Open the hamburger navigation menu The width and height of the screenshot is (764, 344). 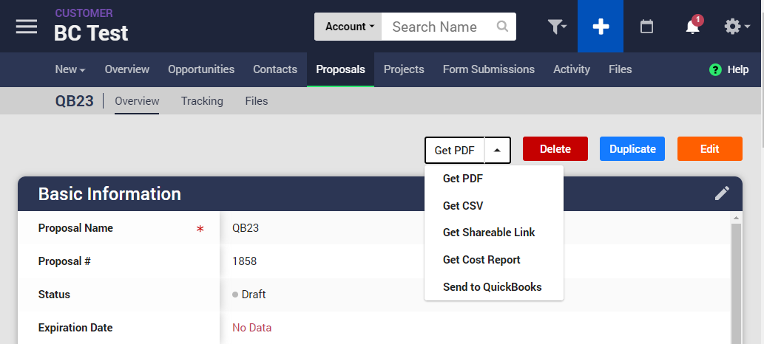click(x=27, y=26)
